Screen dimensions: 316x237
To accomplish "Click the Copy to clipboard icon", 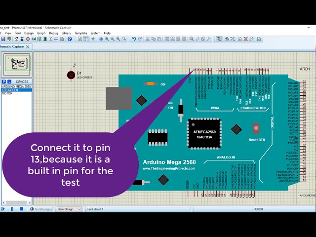I will coord(154,39).
